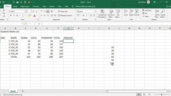
Task: Toggle Bold formatting in the Font group
Action: coord(11,15)
